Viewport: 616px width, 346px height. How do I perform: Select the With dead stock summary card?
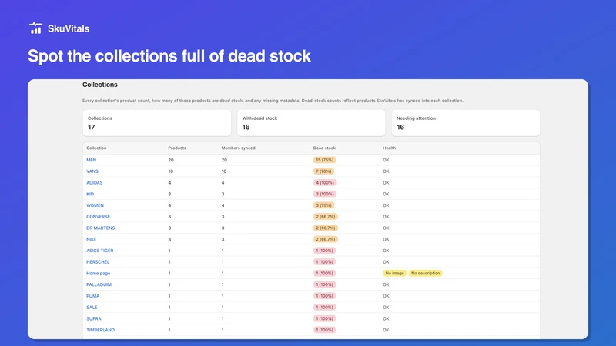click(x=311, y=123)
